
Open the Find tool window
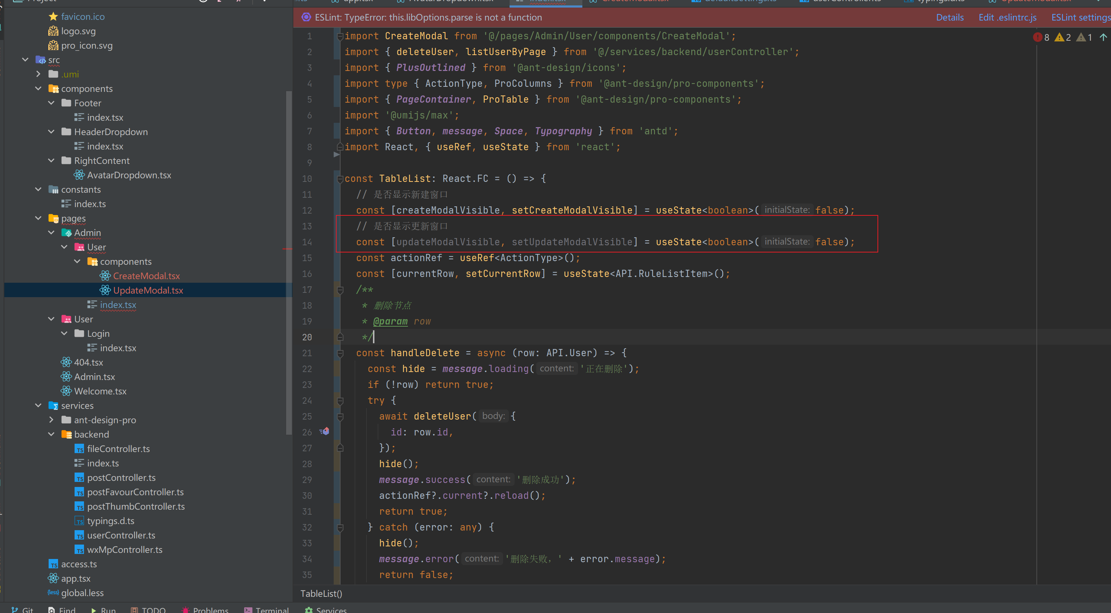tap(62, 609)
